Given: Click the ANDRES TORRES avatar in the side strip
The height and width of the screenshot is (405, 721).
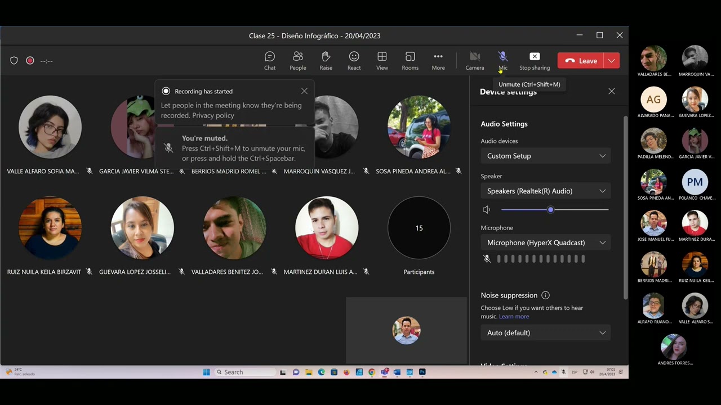Looking at the screenshot, I should 674,347.
